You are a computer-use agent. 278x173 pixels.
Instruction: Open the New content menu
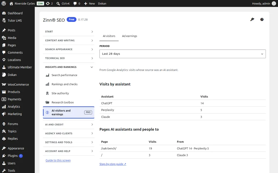pos(89,3)
